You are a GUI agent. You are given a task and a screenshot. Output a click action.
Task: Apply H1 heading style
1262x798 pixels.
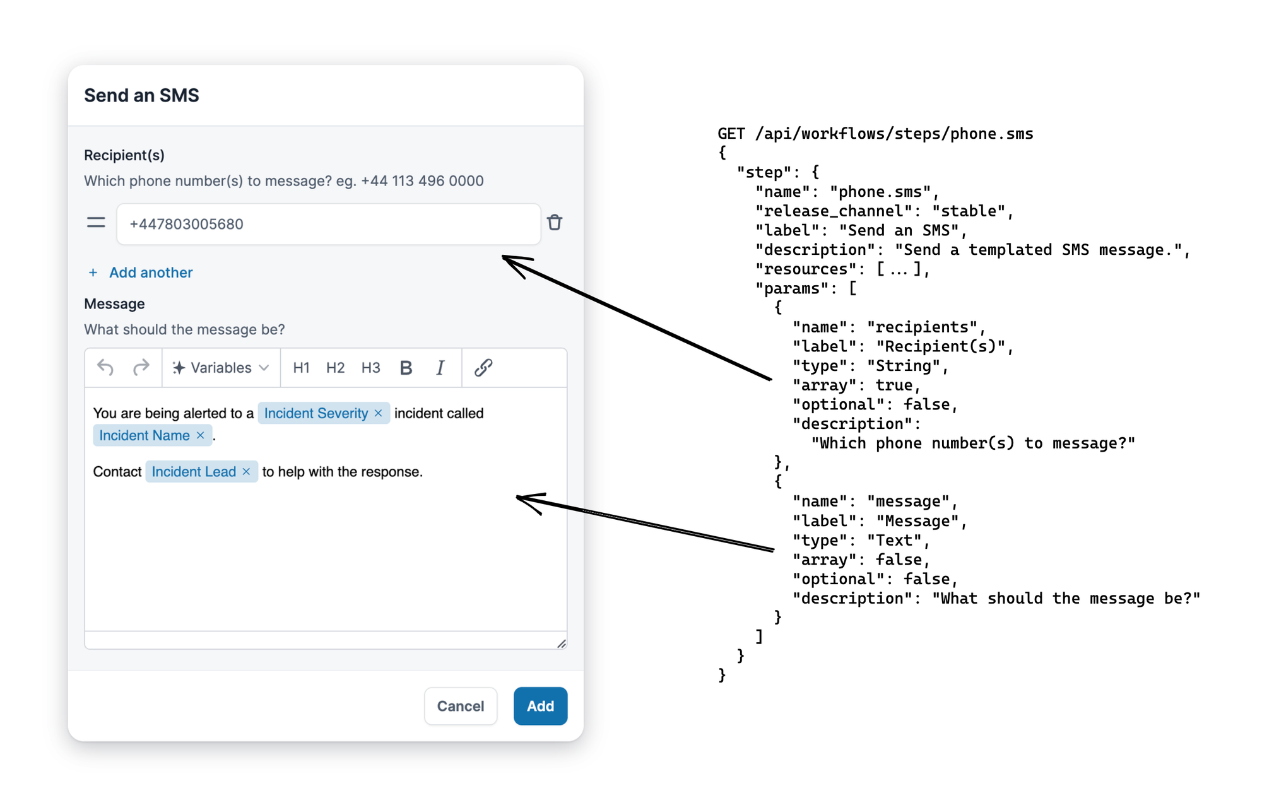coord(301,368)
